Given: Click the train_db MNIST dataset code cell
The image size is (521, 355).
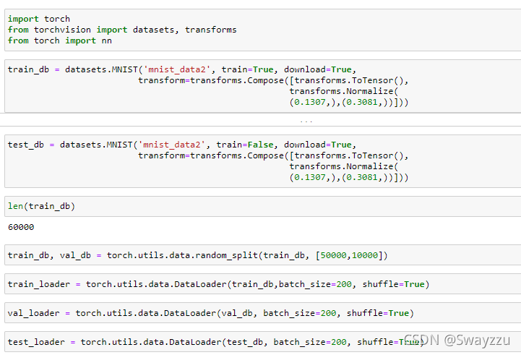Looking at the screenshot, I should 263,86.
